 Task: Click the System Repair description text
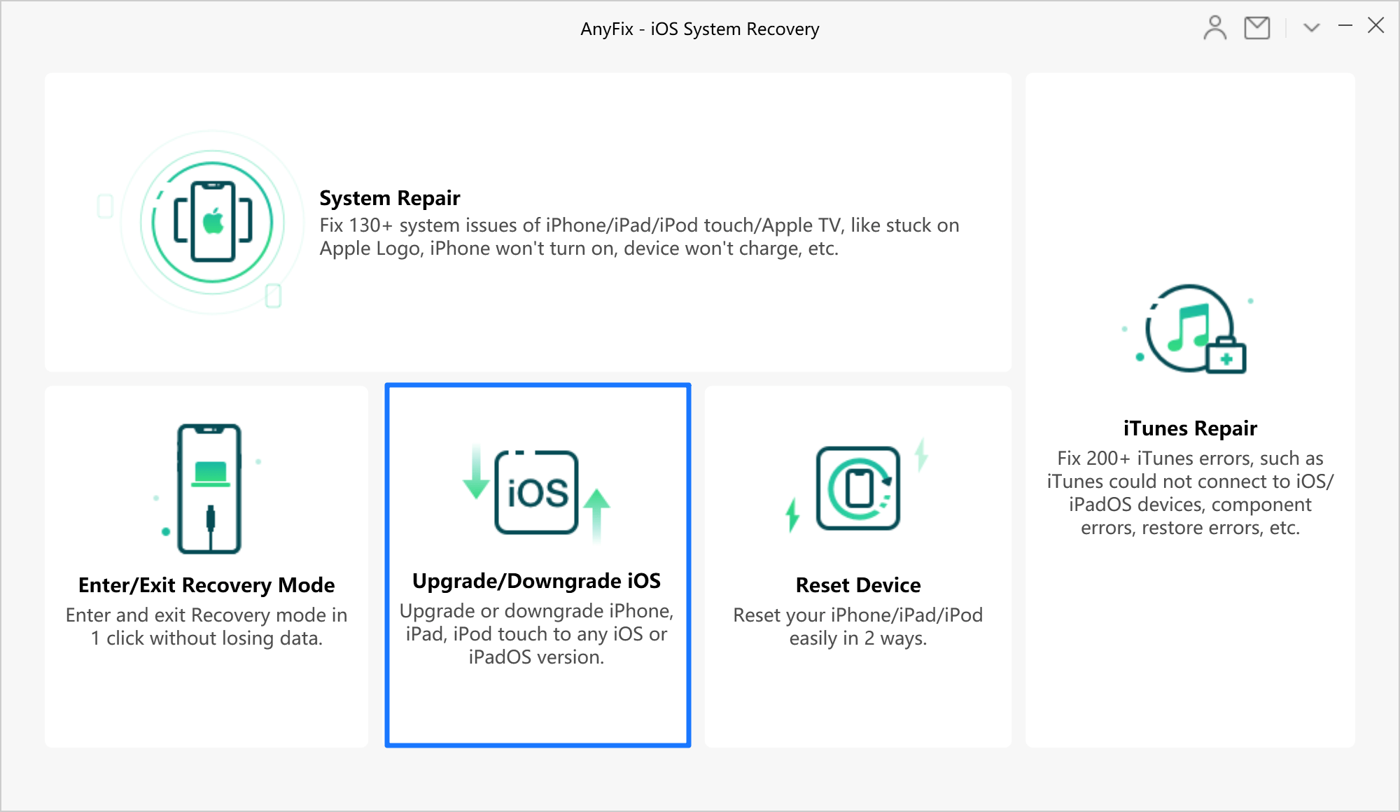(639, 237)
